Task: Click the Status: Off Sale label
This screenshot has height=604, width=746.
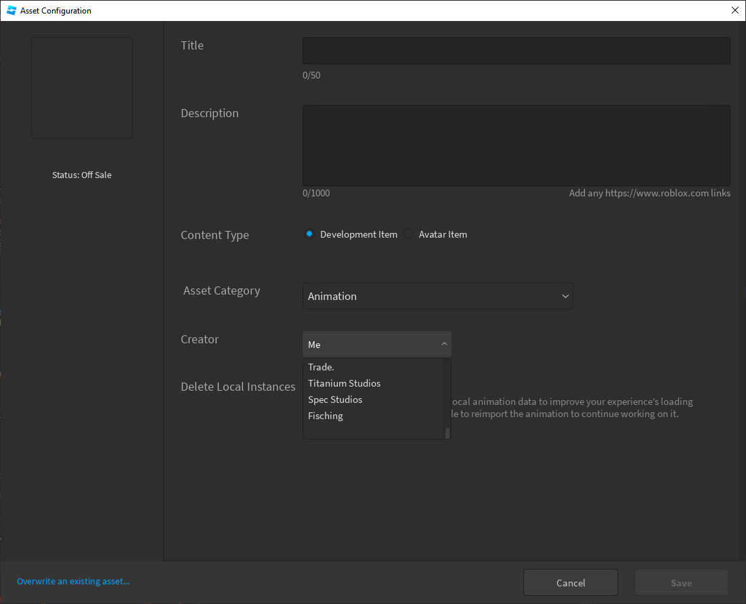Action: pos(81,175)
